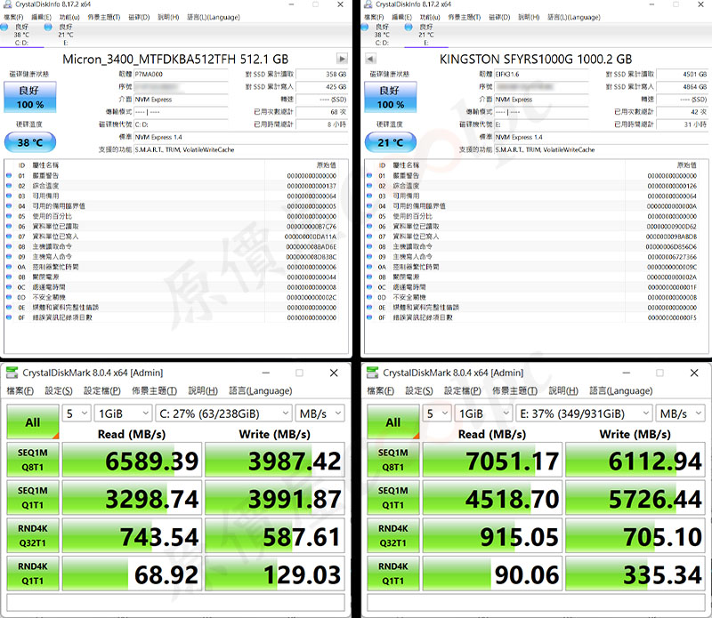
Task: Click the firmware field showing EIFK31.6
Action: coord(541,75)
